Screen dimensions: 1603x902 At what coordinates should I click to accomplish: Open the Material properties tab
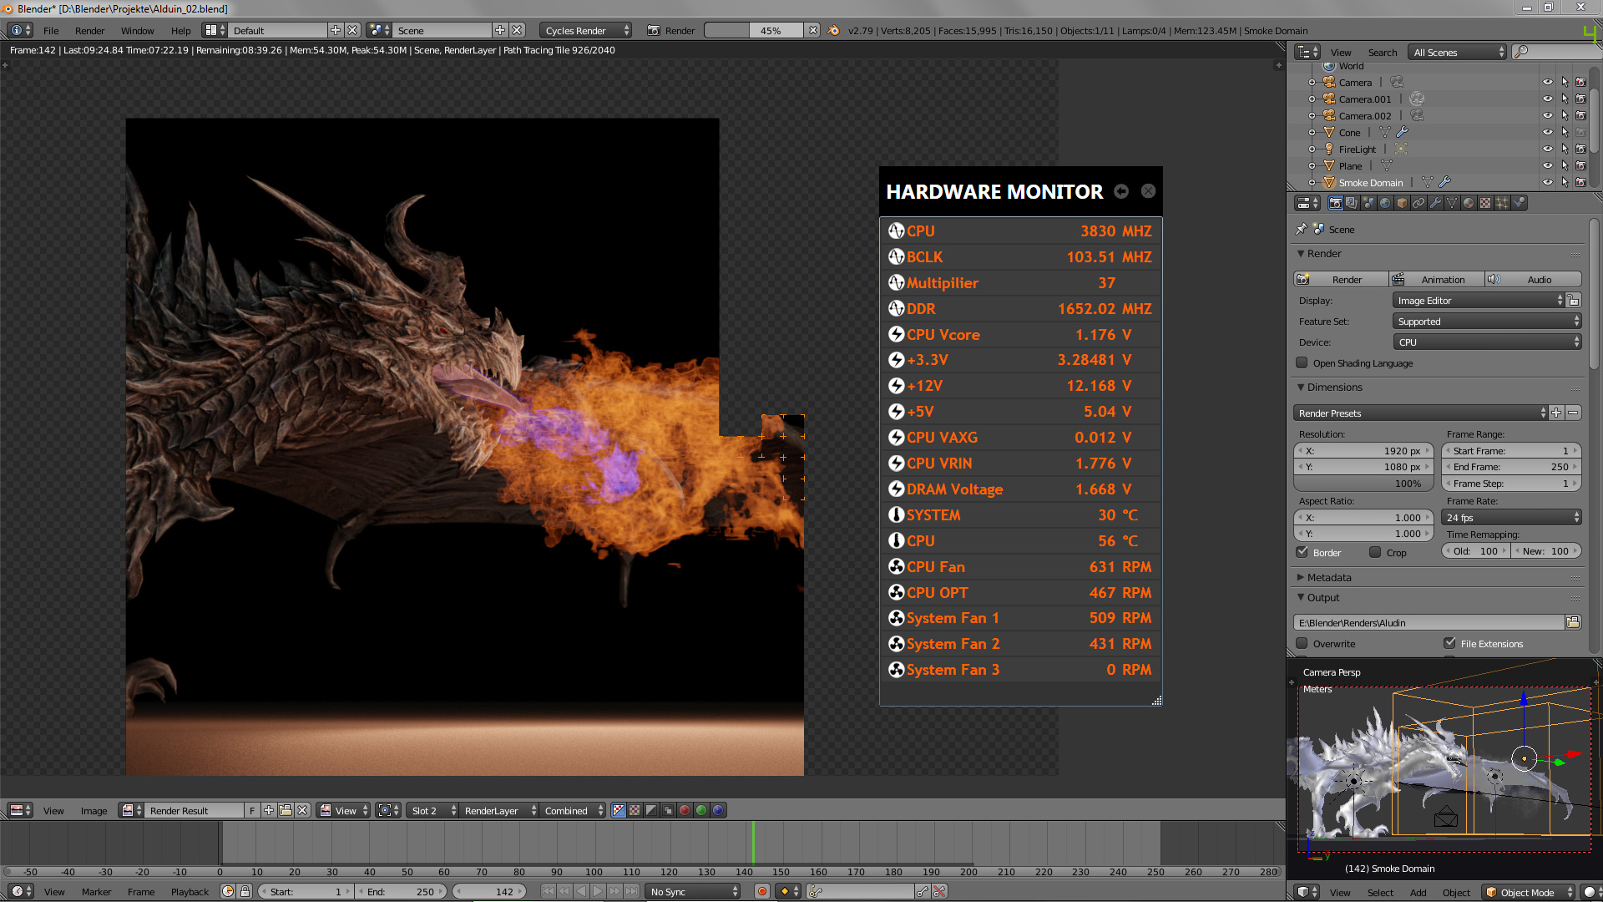[1469, 203]
